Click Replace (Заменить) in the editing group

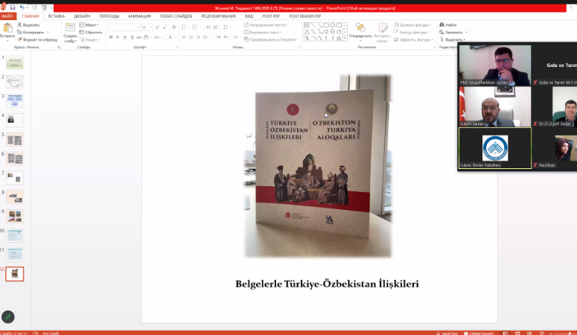click(x=453, y=33)
